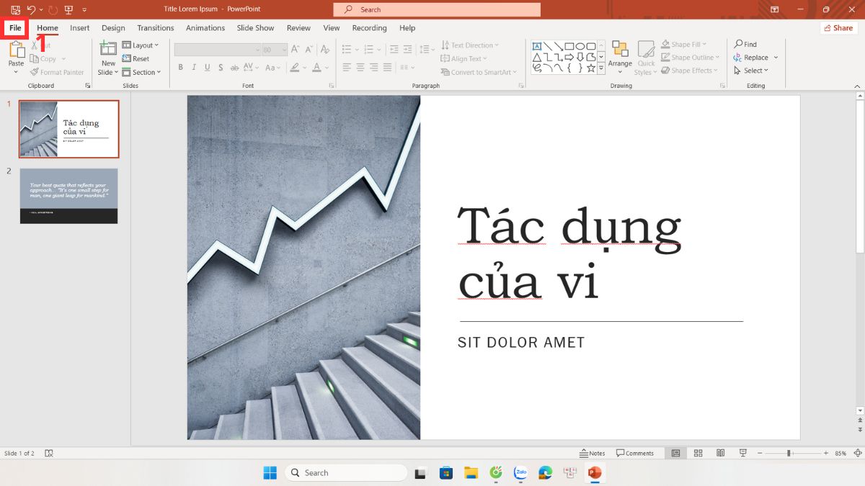Image resolution: width=865 pixels, height=486 pixels.
Task: Open the Select dropdown
Action: point(751,71)
